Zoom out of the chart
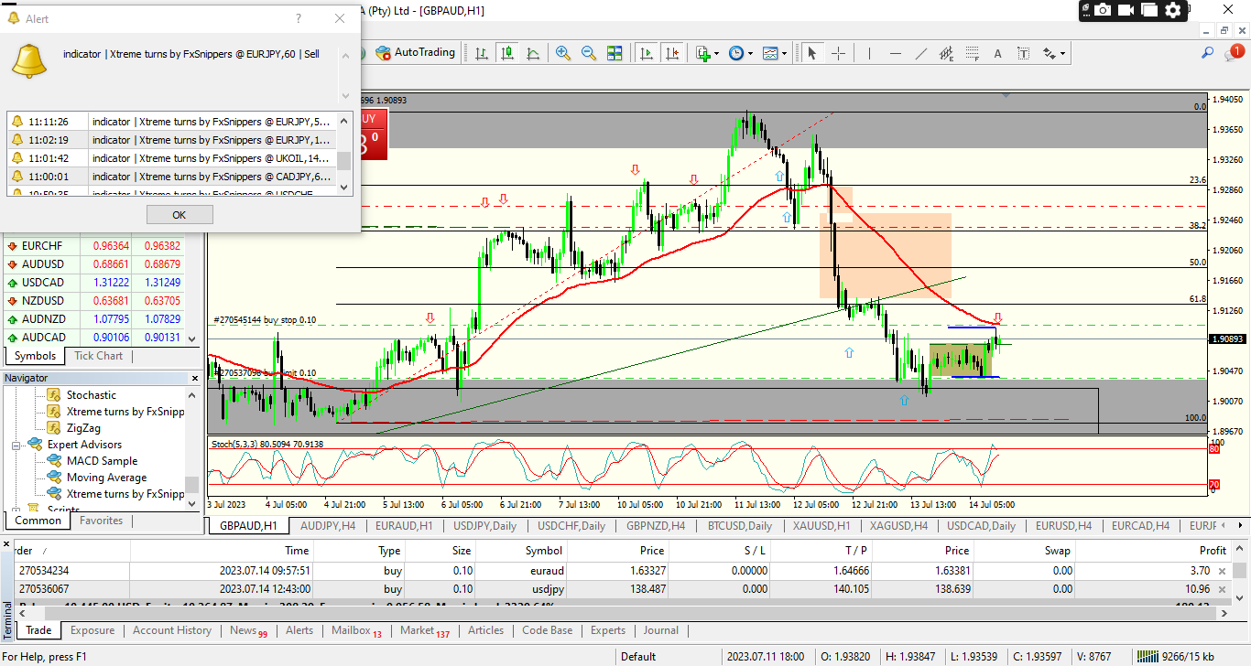The image size is (1251, 666). click(589, 53)
